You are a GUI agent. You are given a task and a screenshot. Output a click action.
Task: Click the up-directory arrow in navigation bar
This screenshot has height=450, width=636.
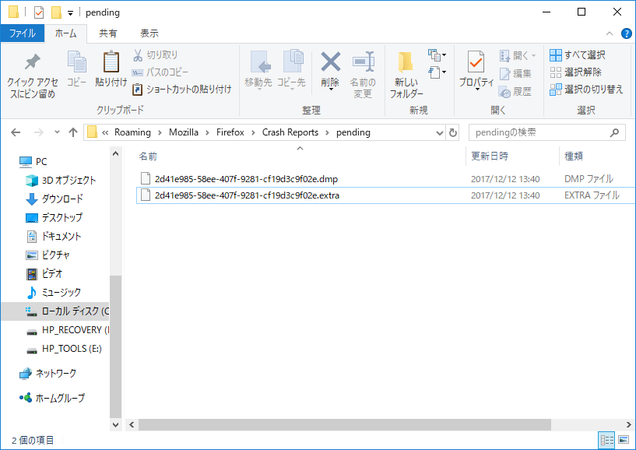click(x=73, y=132)
